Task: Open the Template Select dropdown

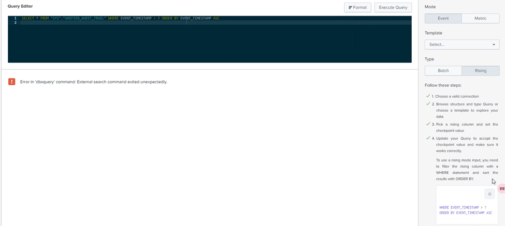Action: click(461, 44)
